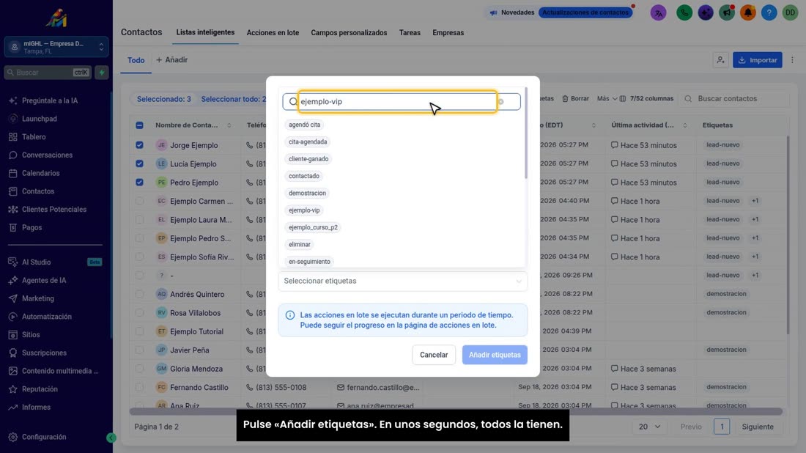Click the tag list vertical scrollbar
The image size is (806, 453).
click(526, 133)
